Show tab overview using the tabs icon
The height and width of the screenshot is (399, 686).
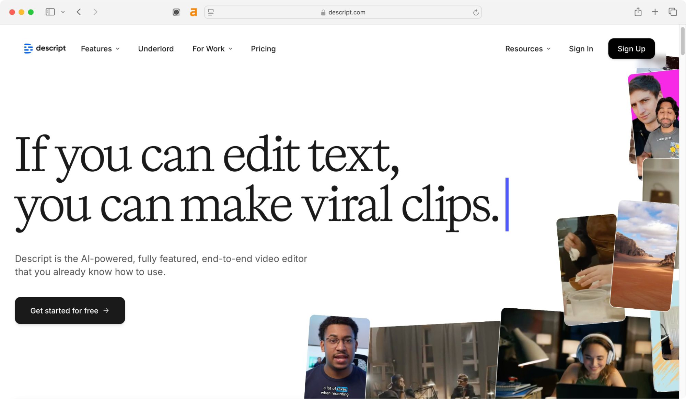click(672, 12)
